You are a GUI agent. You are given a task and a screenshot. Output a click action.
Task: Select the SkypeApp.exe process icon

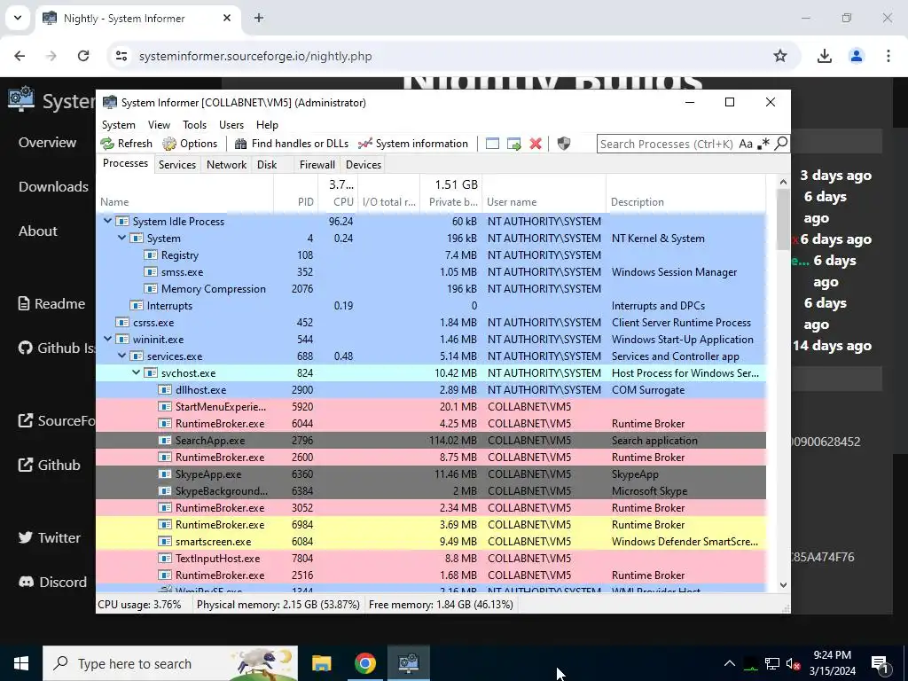coord(165,474)
